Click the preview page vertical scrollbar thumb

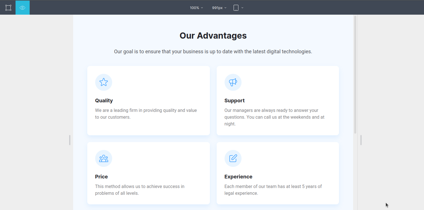355,75
